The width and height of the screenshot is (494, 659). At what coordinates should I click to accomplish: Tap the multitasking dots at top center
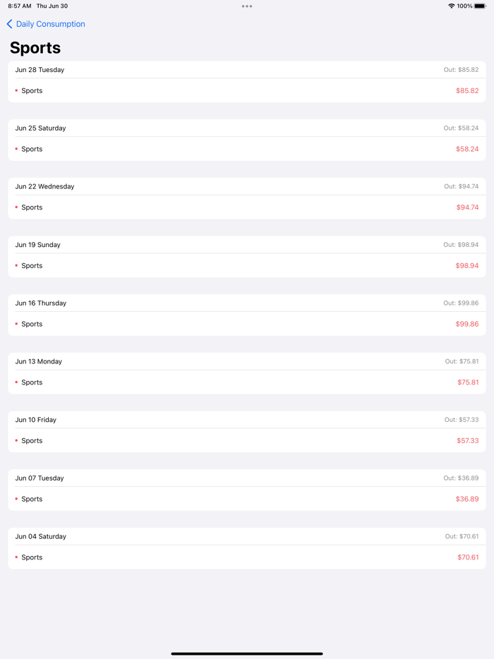(247, 6)
